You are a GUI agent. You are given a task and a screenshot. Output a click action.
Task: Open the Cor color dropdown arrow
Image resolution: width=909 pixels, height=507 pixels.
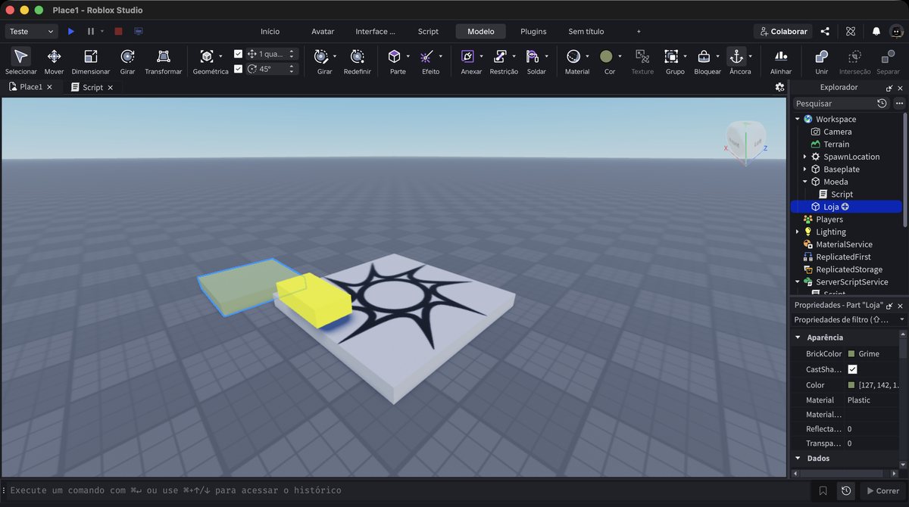[620, 57]
